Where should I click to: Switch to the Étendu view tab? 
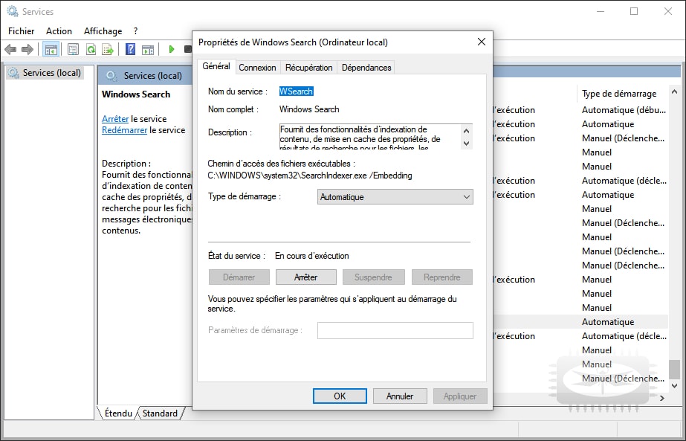pos(118,413)
